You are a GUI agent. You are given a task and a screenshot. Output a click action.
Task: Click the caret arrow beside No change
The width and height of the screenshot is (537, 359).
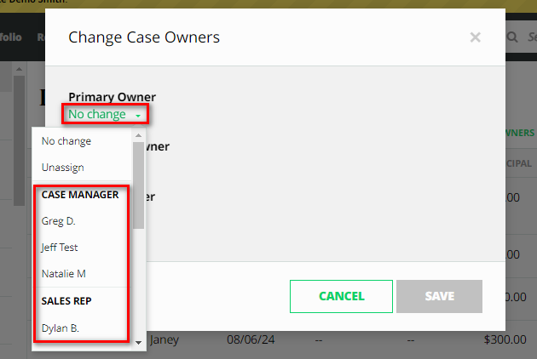point(136,115)
